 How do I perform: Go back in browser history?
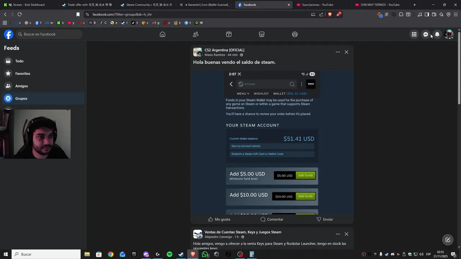coord(5,14)
